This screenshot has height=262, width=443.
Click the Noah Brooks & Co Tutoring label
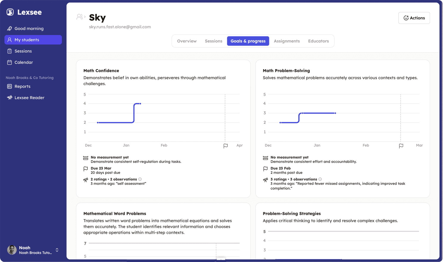[x=29, y=78]
